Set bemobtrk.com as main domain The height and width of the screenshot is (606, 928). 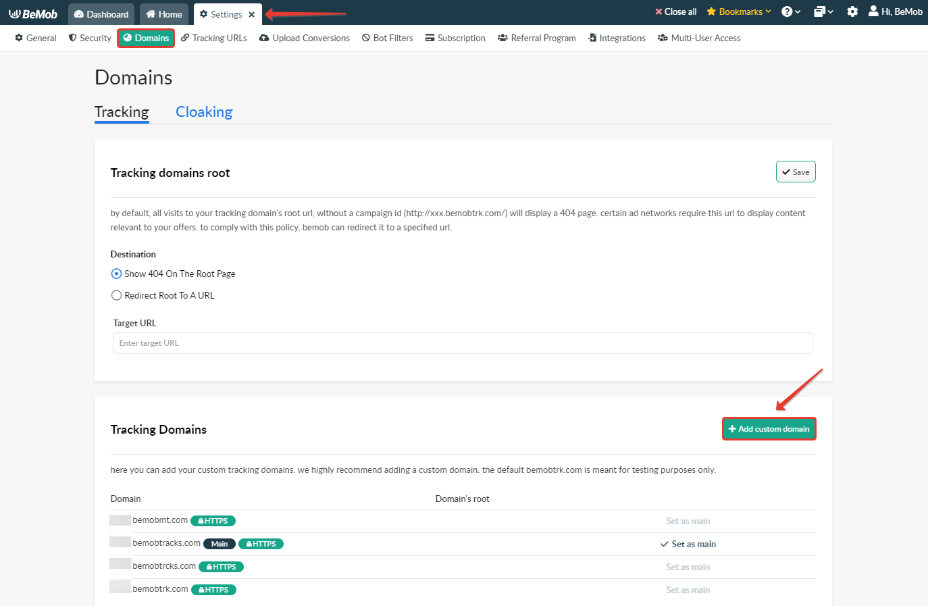(x=688, y=590)
